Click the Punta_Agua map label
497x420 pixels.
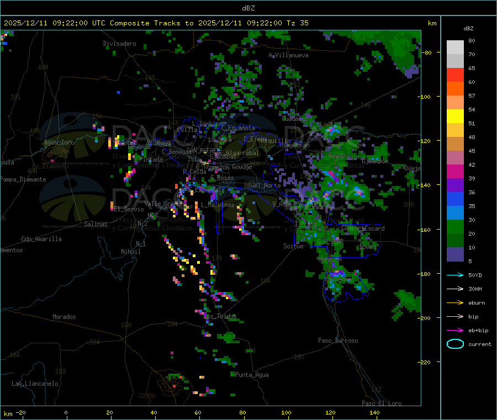pyautogui.click(x=252, y=375)
